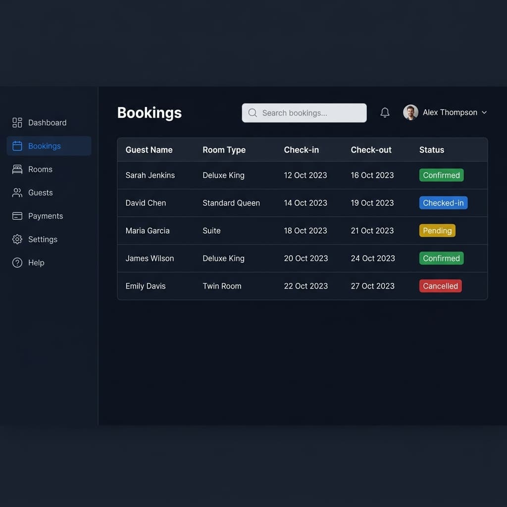Click check-out date 27 Oct 2023
The image size is (507, 507).
[x=372, y=286]
